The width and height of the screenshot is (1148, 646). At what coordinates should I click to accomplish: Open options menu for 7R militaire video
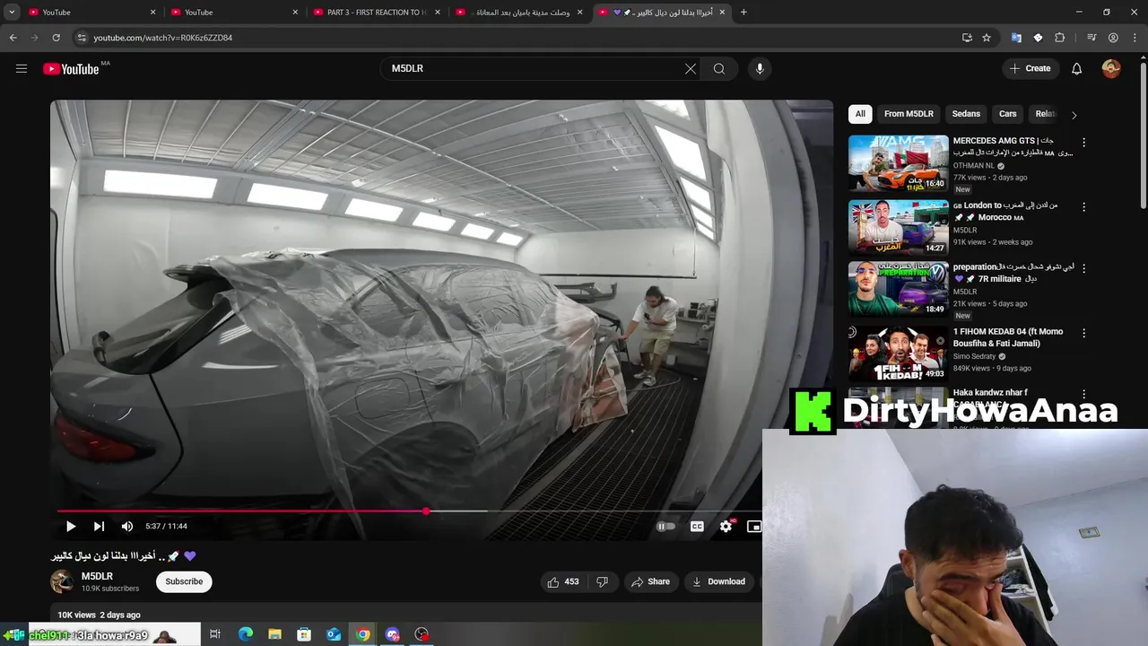click(1083, 268)
